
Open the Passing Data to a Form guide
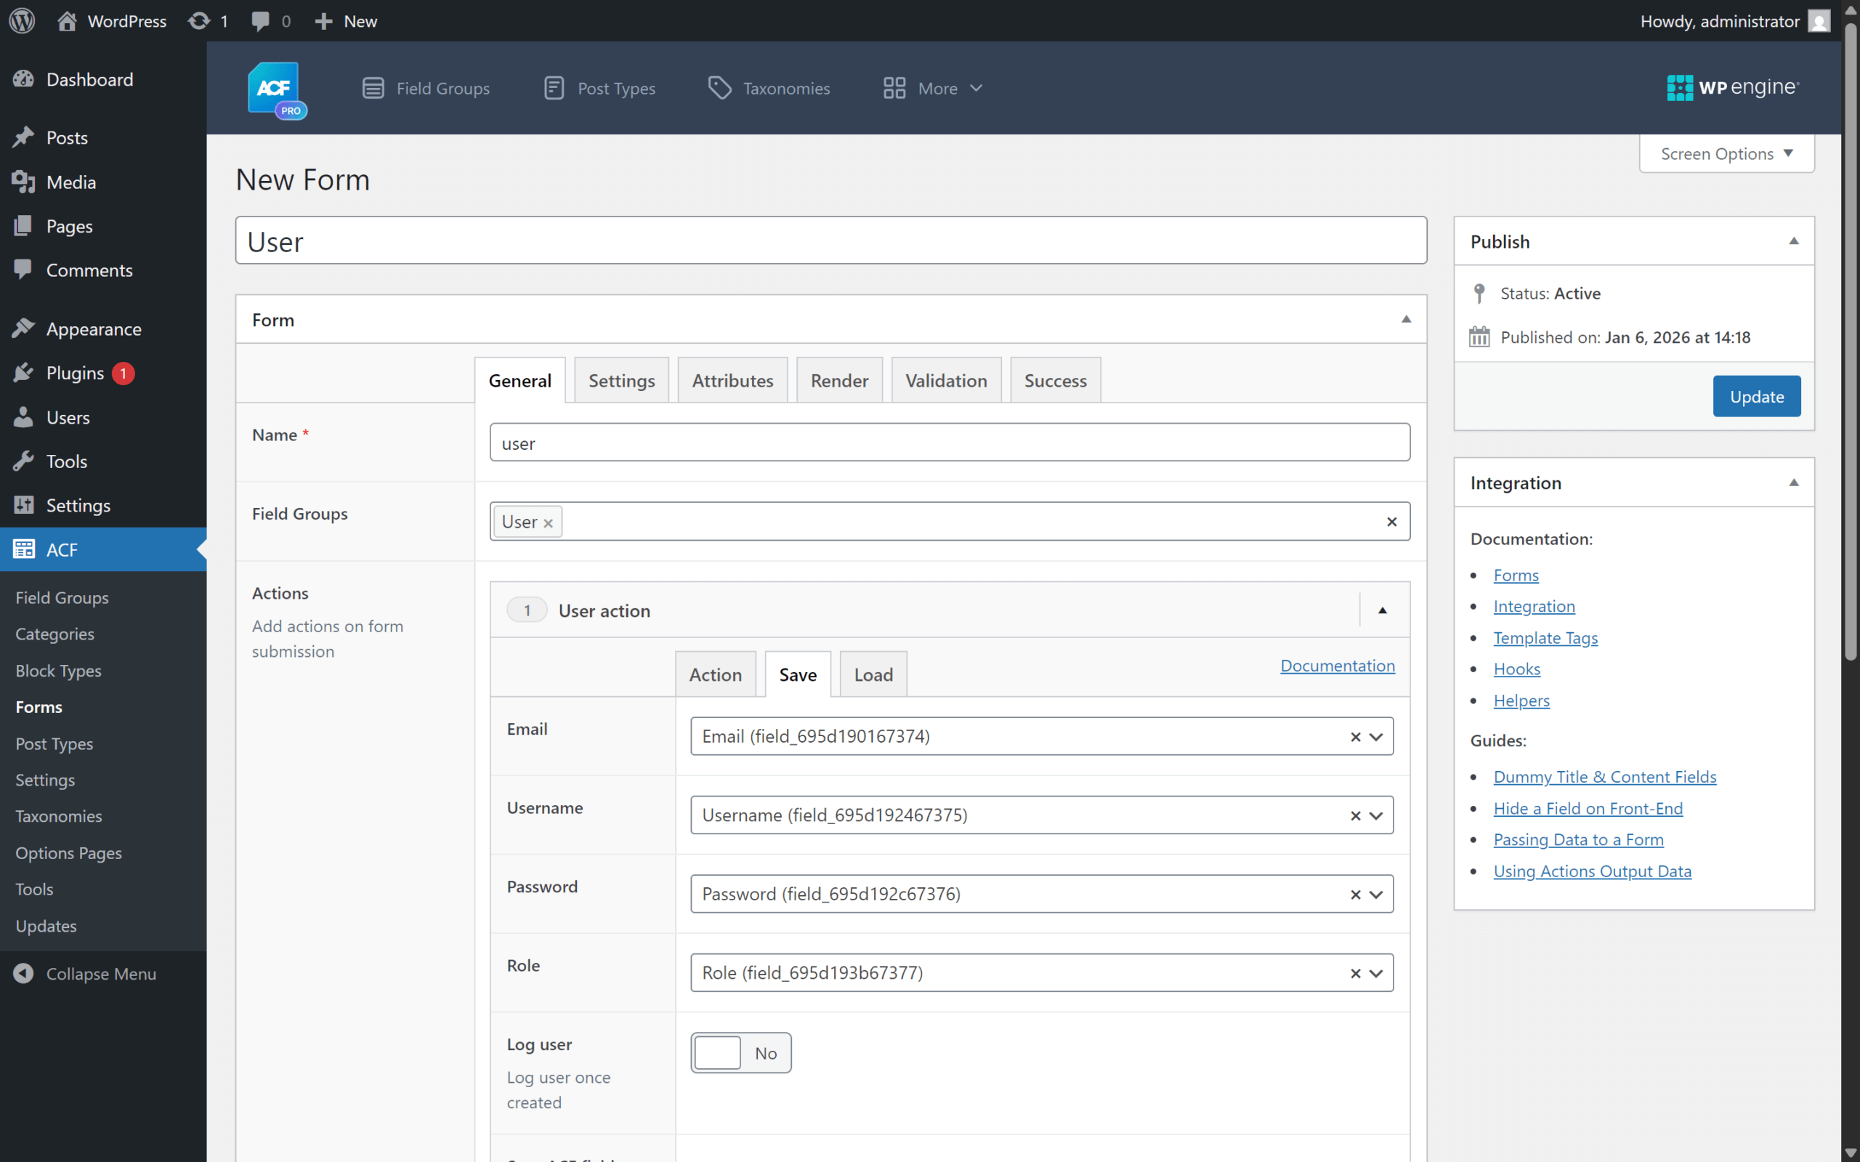tap(1578, 839)
